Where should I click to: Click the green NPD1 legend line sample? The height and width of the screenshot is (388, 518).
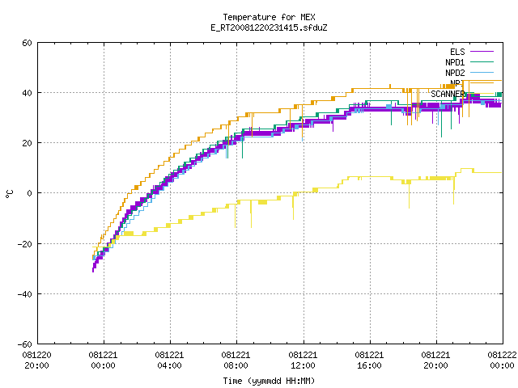point(482,62)
